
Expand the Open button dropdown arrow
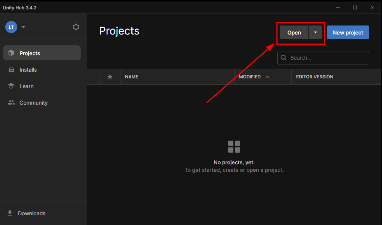316,32
